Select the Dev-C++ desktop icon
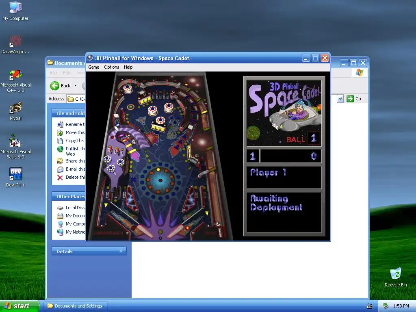 (x=15, y=177)
